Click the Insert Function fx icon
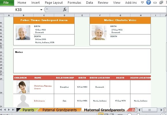The width and height of the screenshot is (167, 115). tap(65, 9)
